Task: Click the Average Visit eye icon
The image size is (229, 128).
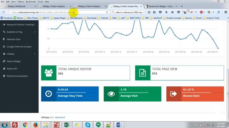Action: [111, 94]
